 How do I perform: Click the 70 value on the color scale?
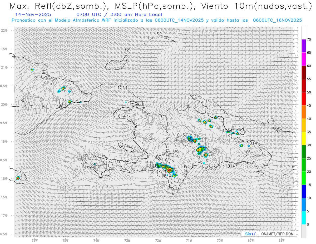309,39
